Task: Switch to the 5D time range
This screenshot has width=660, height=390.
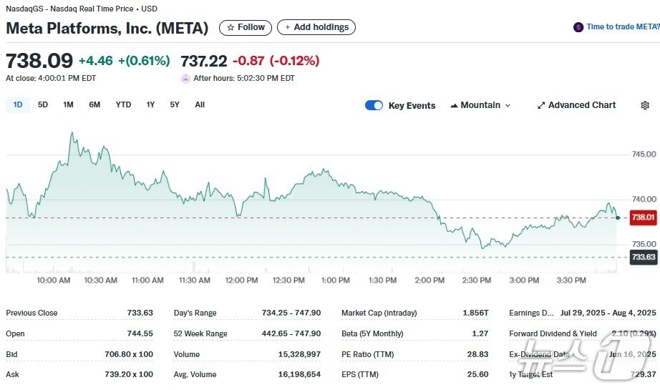Action: (43, 104)
